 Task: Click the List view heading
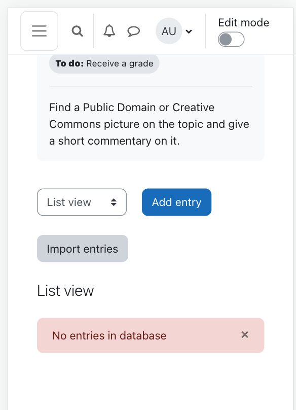65,291
